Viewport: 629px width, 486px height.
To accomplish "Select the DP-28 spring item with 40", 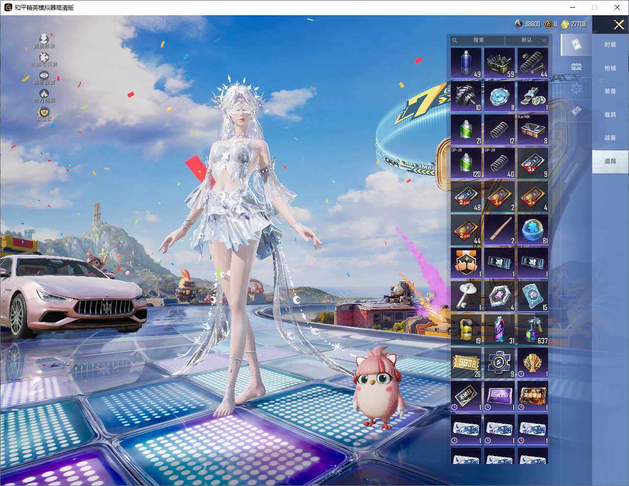I will pos(499,163).
